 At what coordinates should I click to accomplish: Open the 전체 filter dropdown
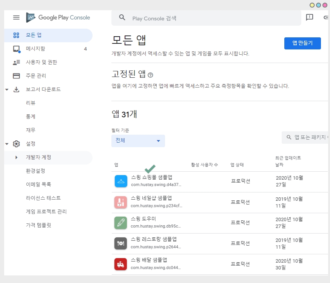click(x=138, y=141)
